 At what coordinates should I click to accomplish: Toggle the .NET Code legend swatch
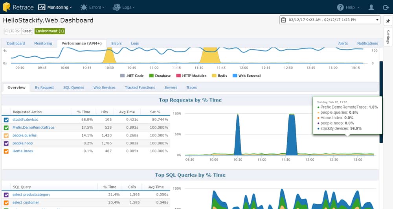point(122,76)
